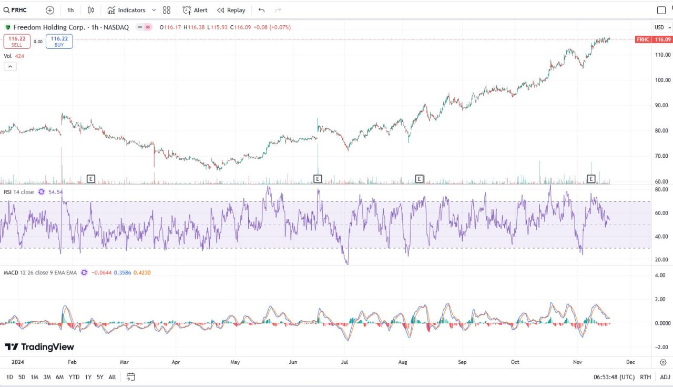
Task: Select the 3M date range
Action: pos(47,377)
